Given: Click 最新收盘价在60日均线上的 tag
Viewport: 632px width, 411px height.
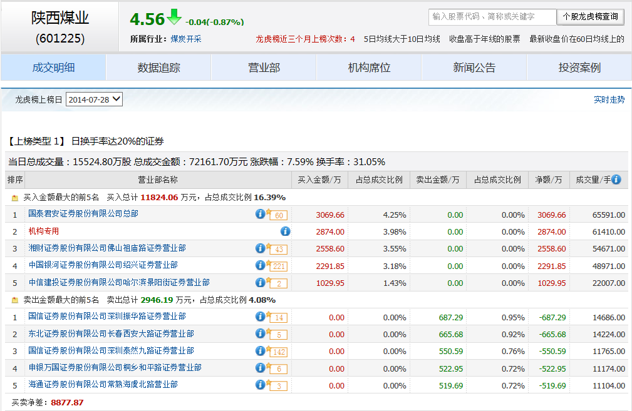Looking at the screenshot, I should (x=577, y=39).
